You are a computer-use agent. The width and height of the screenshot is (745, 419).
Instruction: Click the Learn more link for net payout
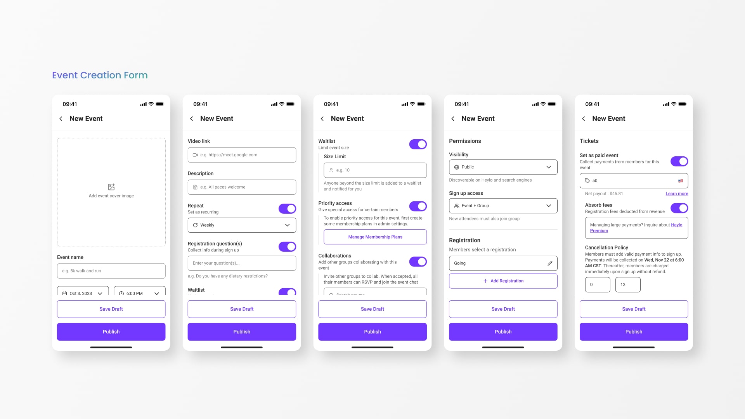coord(676,193)
